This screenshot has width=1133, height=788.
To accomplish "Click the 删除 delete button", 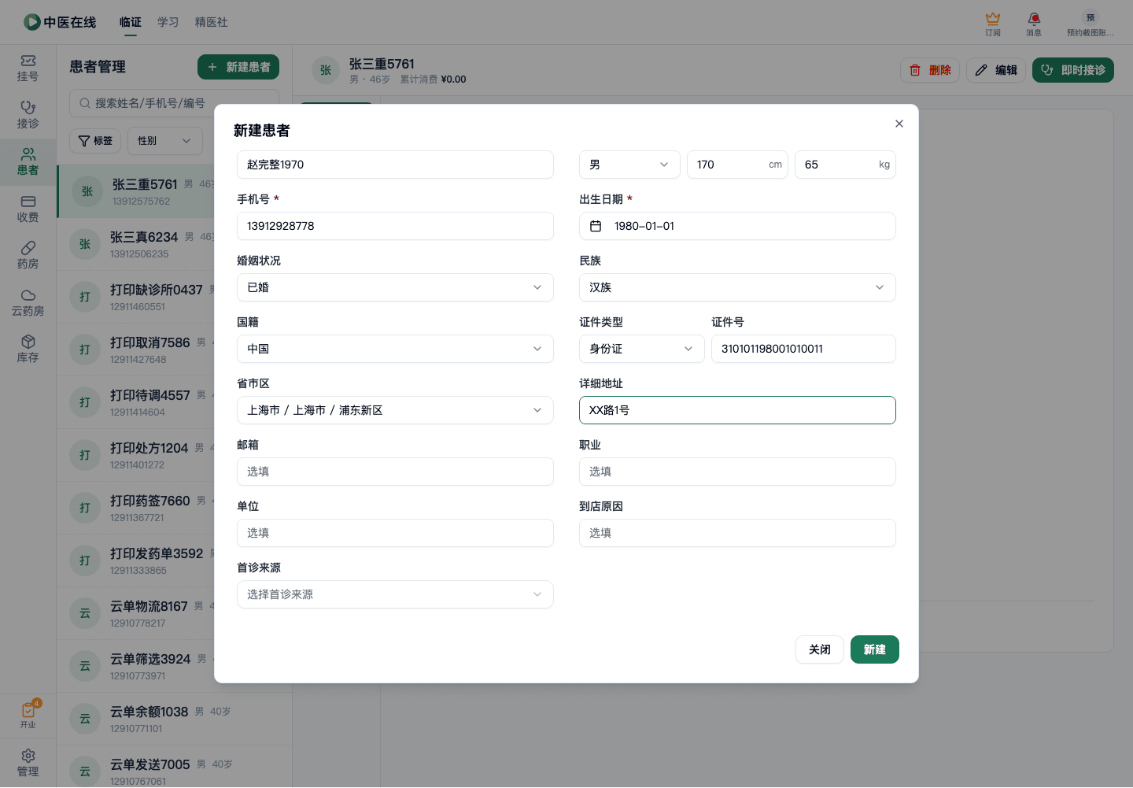I will (x=930, y=70).
